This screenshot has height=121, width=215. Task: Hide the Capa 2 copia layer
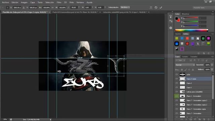click(177, 79)
